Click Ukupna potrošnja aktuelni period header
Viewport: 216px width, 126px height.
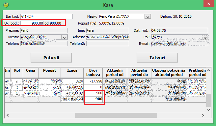pos(169,73)
